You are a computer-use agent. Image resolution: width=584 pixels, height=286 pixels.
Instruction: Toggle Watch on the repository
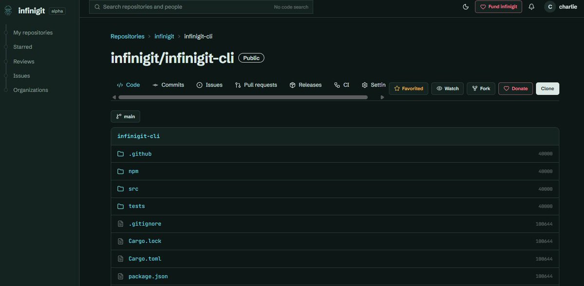pos(447,89)
